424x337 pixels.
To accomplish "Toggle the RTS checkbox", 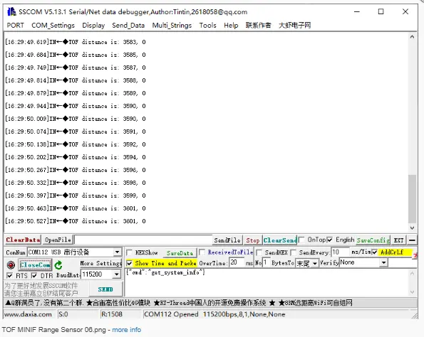I will (10, 275).
